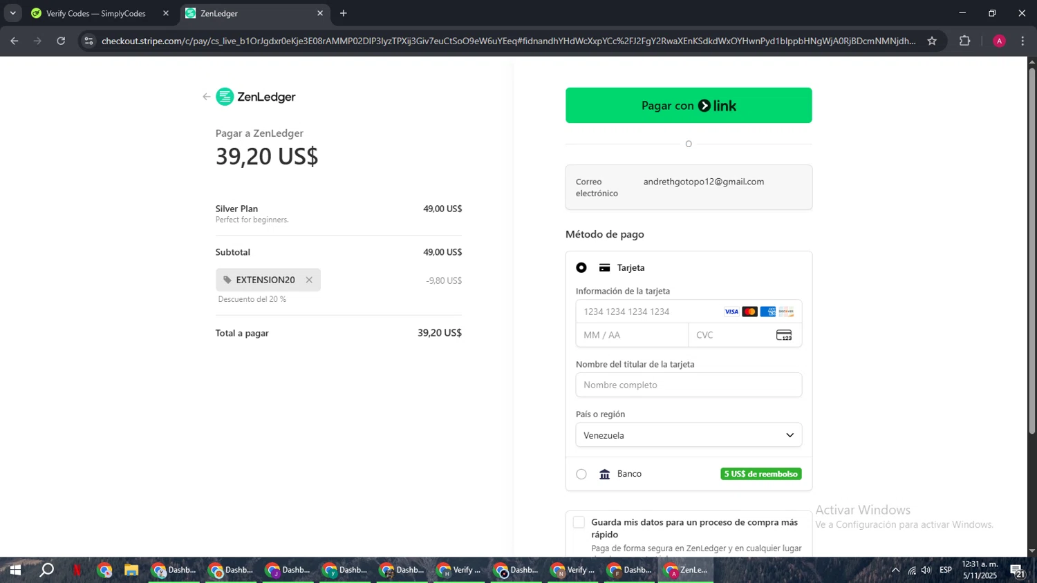Click the Nombre completo field

(689, 385)
